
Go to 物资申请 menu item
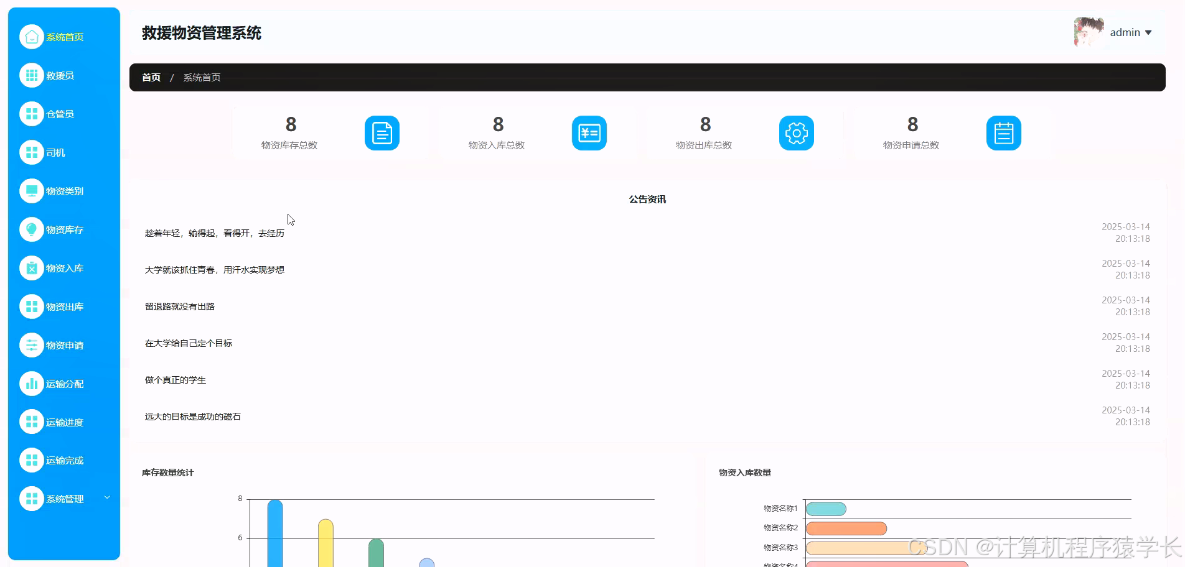pyautogui.click(x=64, y=345)
